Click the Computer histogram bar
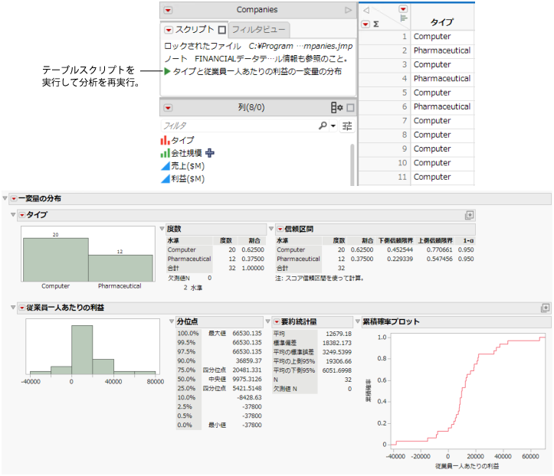Screen dimensions: 554x476 (56, 259)
